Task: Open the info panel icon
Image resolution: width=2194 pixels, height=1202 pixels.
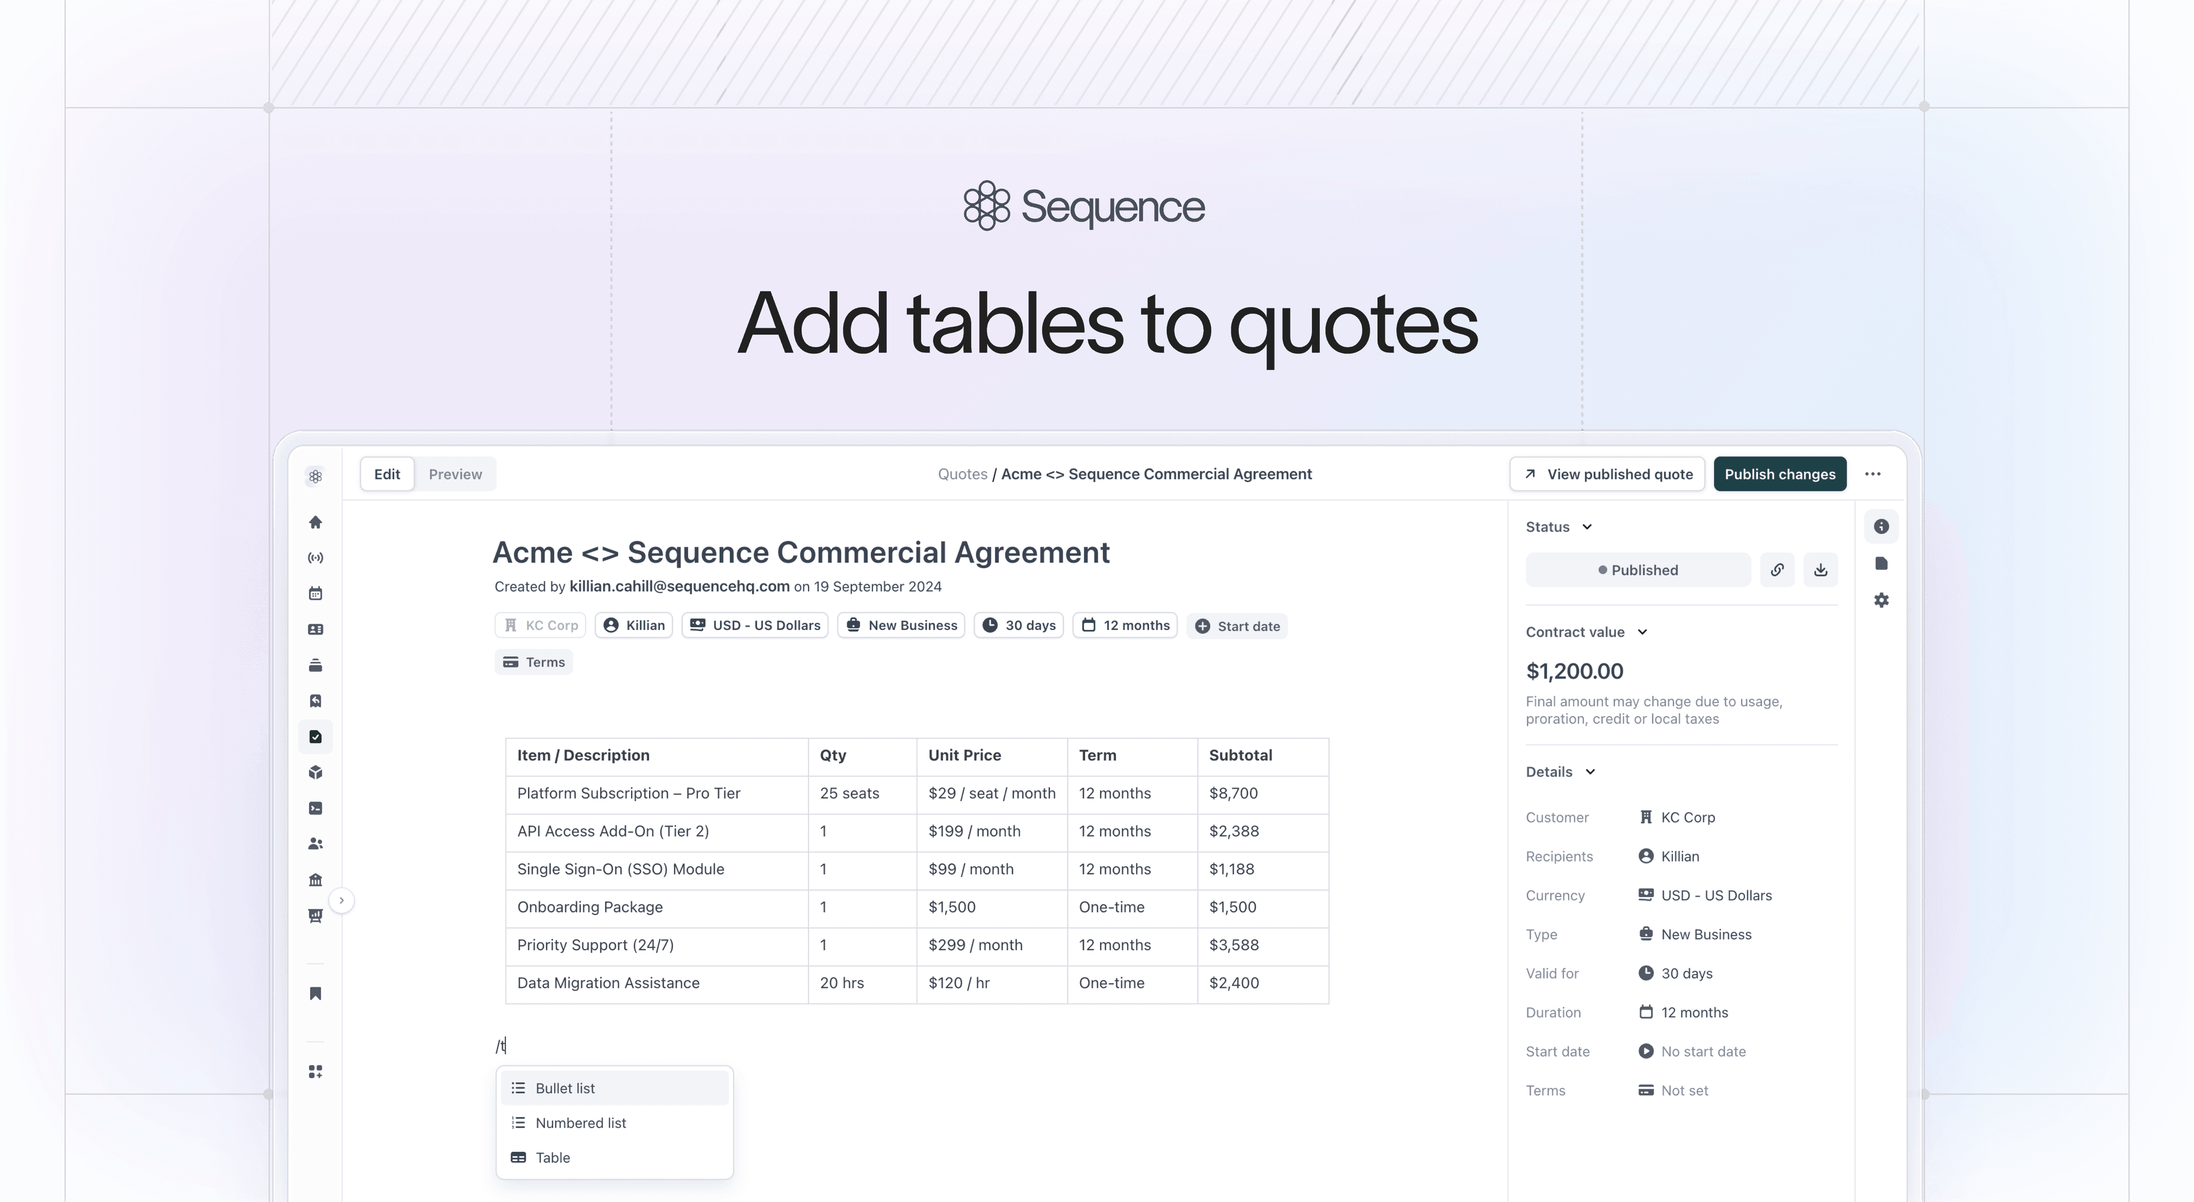Action: 1880,526
